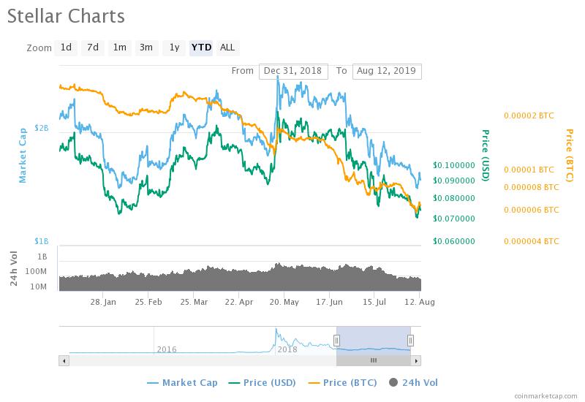Viewport: 585px width, 402px height.
Task: Click the navigator left scroll arrow
Action: pyautogui.click(x=64, y=360)
